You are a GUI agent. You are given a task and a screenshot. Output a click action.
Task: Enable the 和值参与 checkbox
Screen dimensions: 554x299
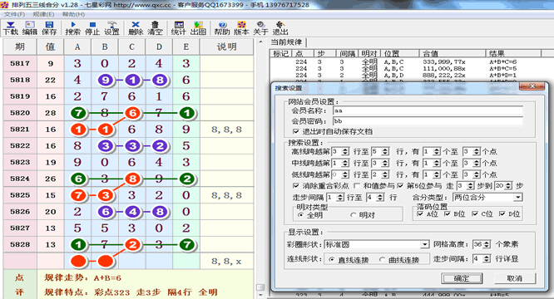point(357,186)
